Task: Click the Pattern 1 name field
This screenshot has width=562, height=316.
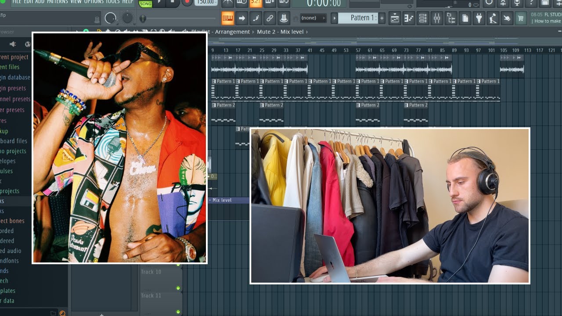Action: click(358, 18)
